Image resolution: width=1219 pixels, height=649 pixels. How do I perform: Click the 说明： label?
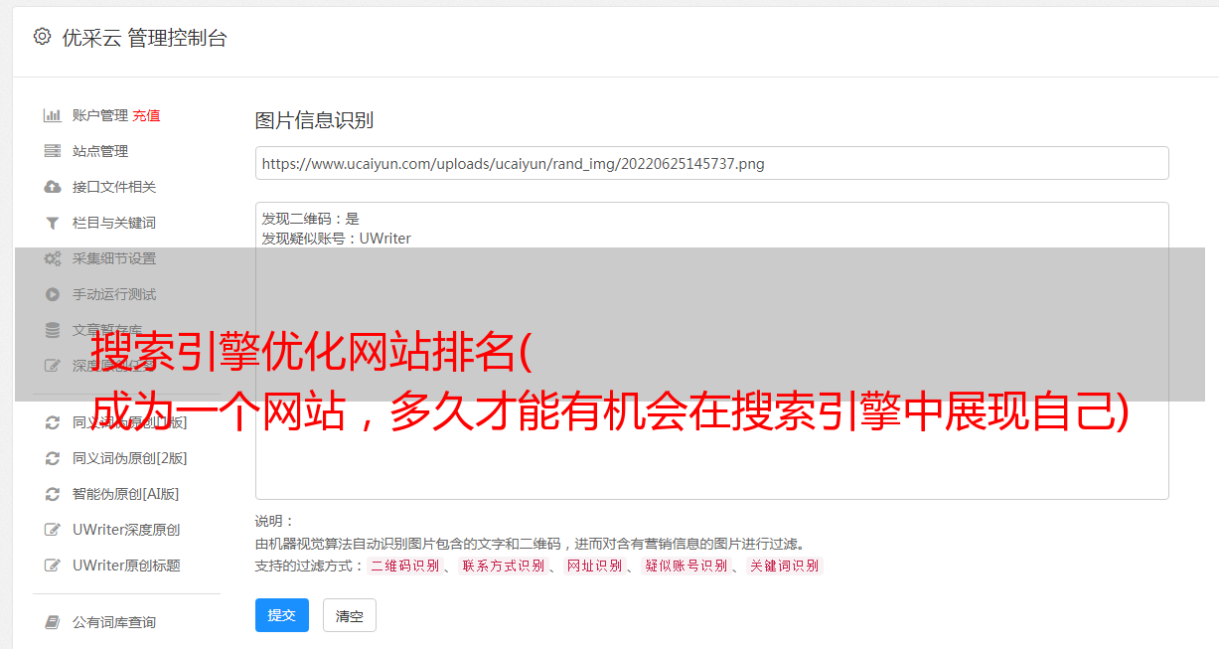pos(275,521)
